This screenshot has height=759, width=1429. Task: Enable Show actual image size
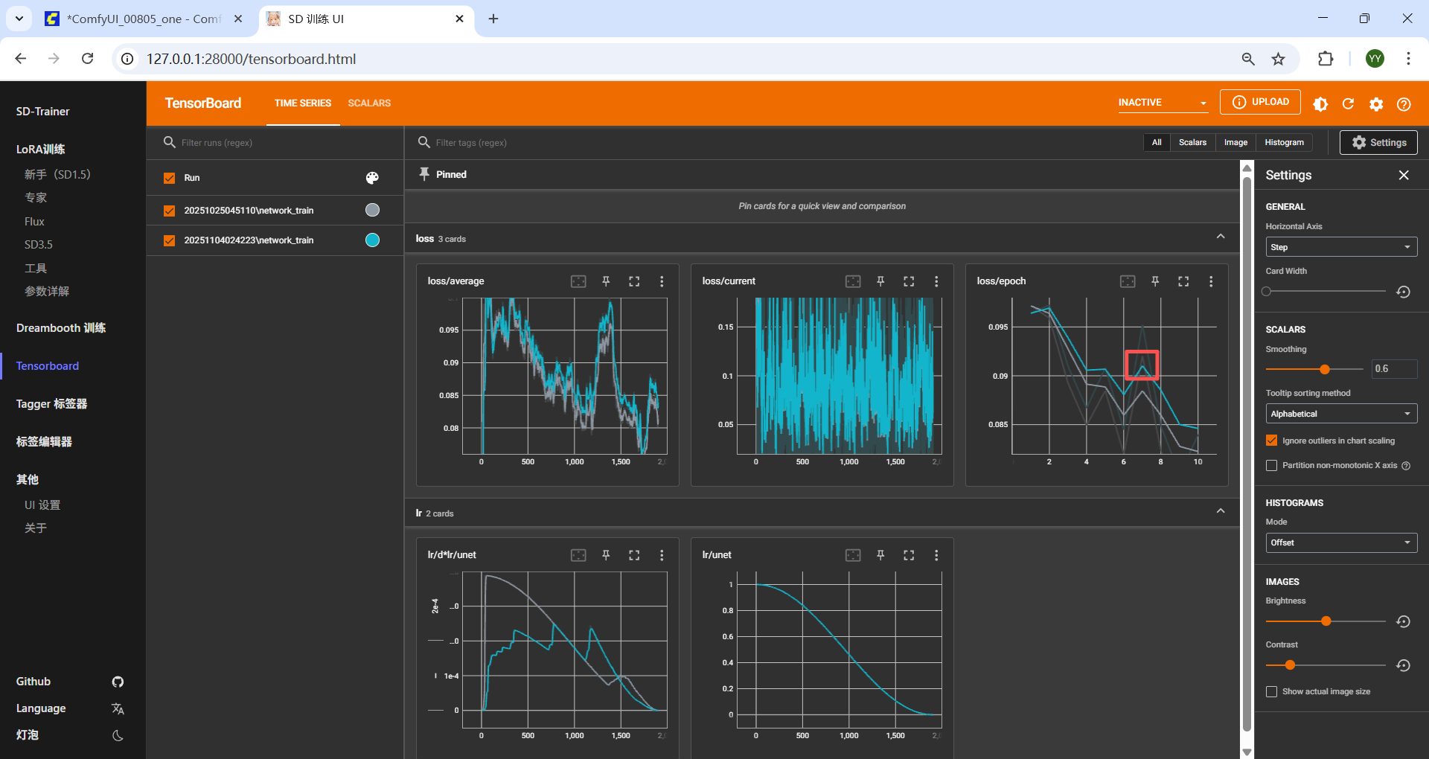1271,692
